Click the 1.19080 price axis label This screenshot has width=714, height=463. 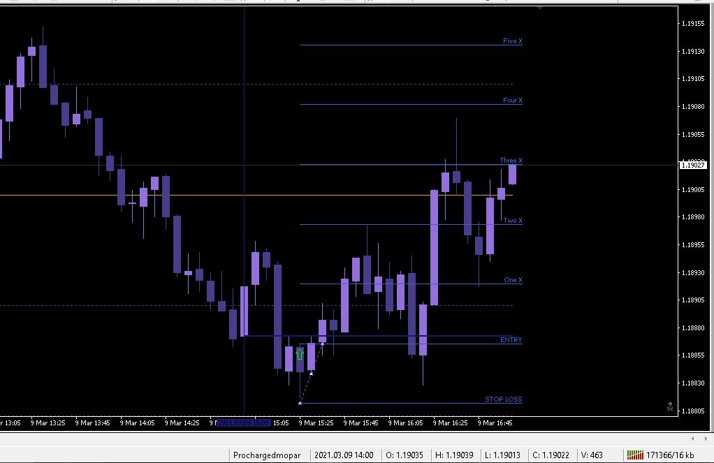pos(693,107)
